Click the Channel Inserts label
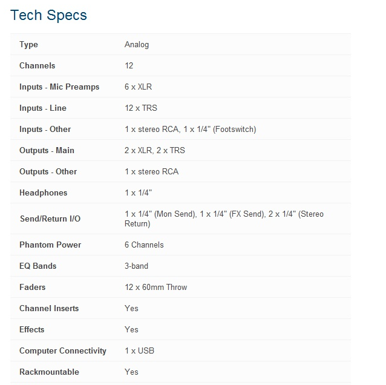 tap(49, 308)
